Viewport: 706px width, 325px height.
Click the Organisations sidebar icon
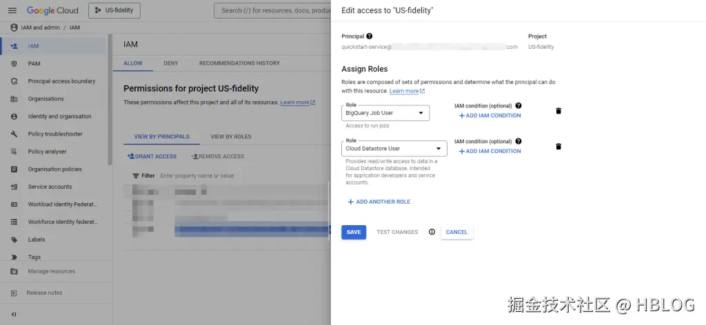click(14, 99)
